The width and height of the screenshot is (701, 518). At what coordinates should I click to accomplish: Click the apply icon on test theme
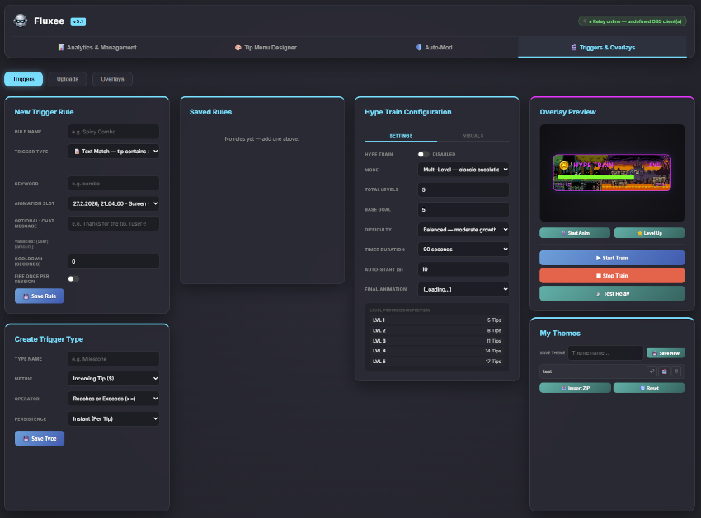pos(652,371)
